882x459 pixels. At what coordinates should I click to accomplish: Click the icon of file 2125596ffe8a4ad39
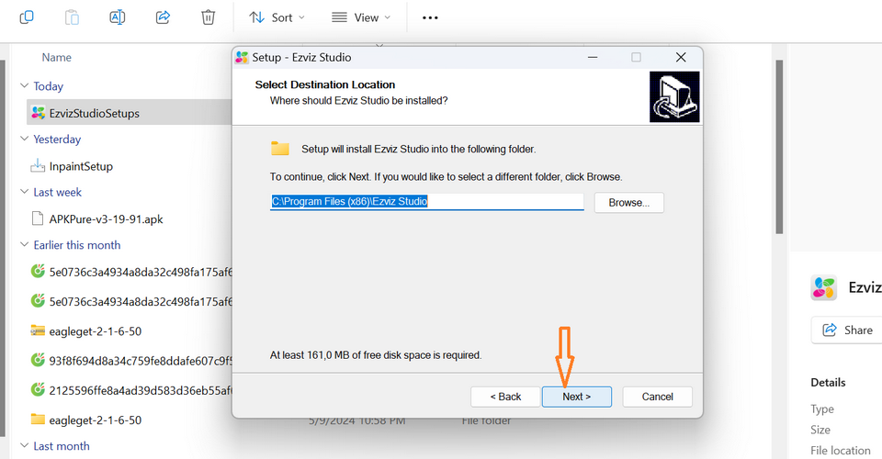pos(38,389)
